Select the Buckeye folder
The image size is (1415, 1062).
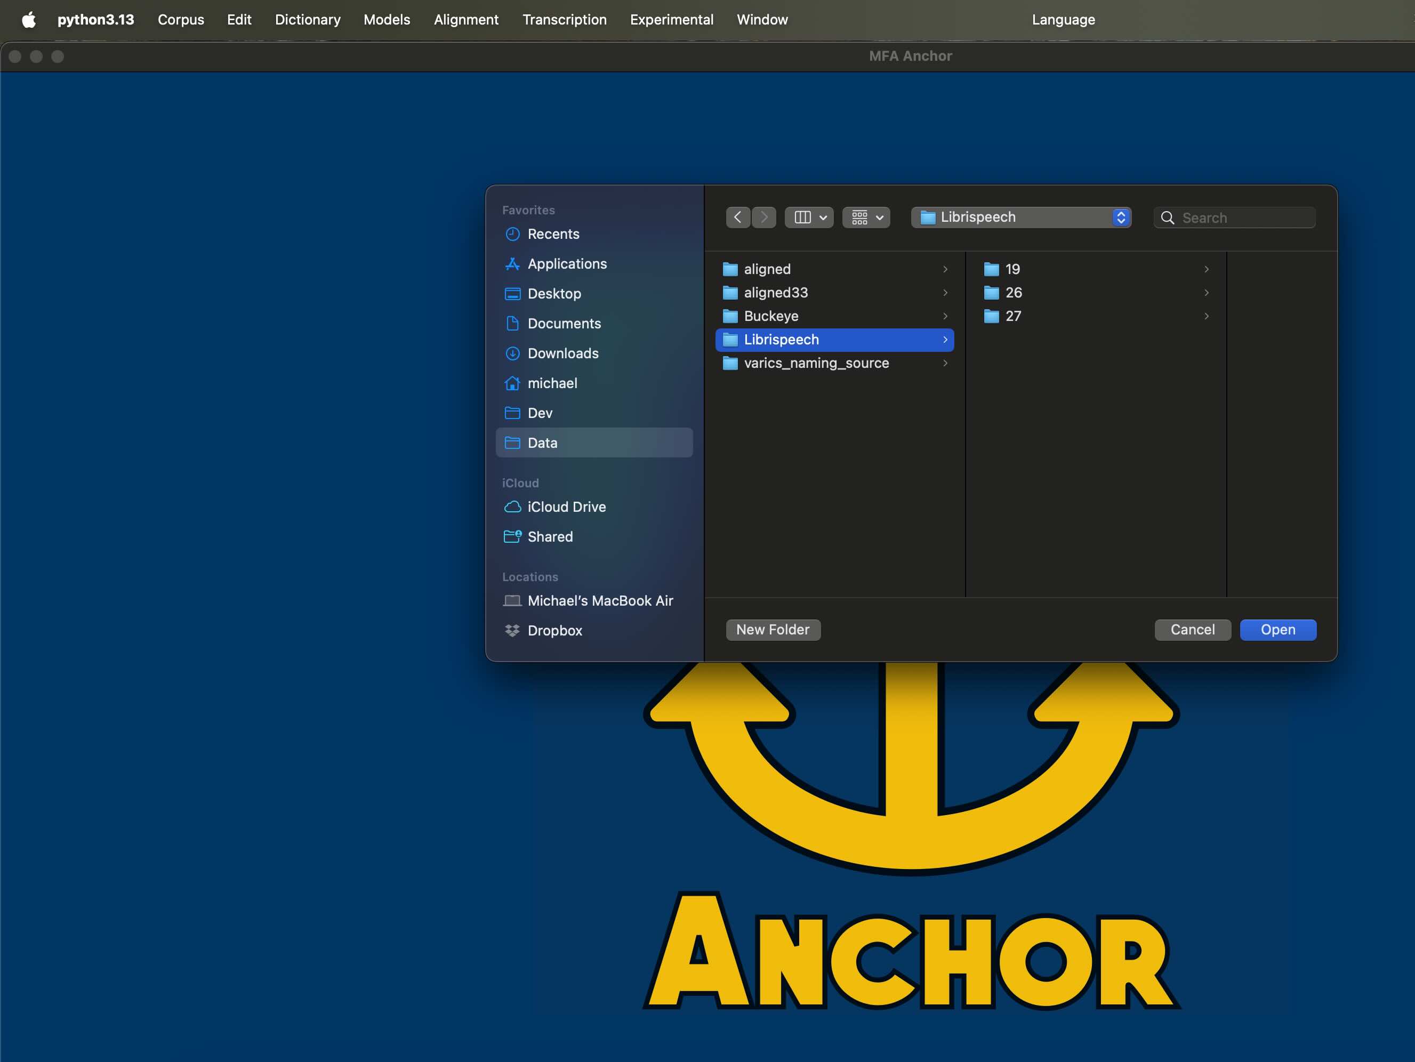point(835,316)
